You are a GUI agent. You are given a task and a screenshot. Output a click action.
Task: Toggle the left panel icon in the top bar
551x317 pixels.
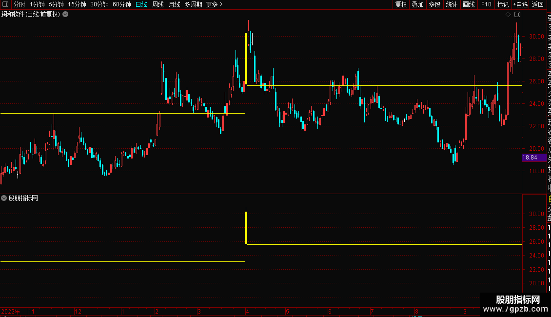5,4
